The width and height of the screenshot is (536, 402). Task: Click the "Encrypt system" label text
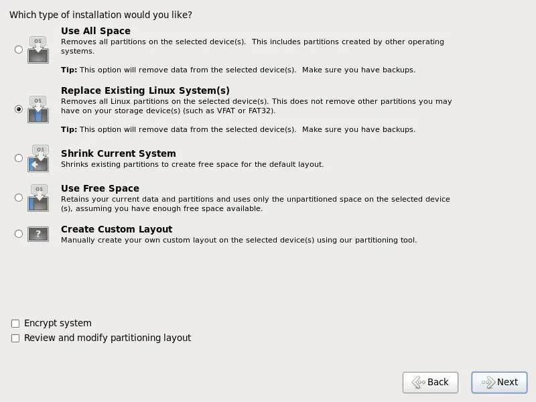pos(58,323)
